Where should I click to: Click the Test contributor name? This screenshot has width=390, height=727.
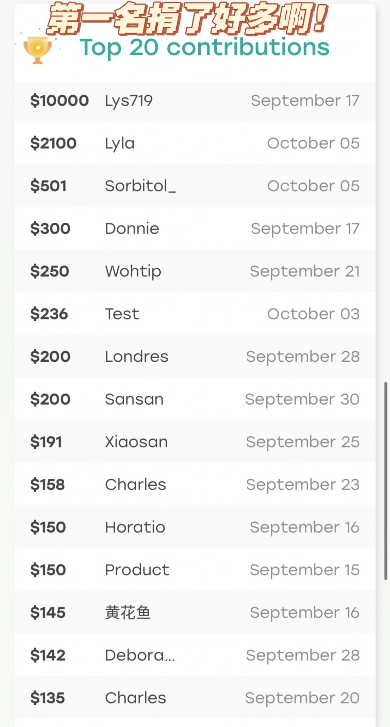pos(122,314)
